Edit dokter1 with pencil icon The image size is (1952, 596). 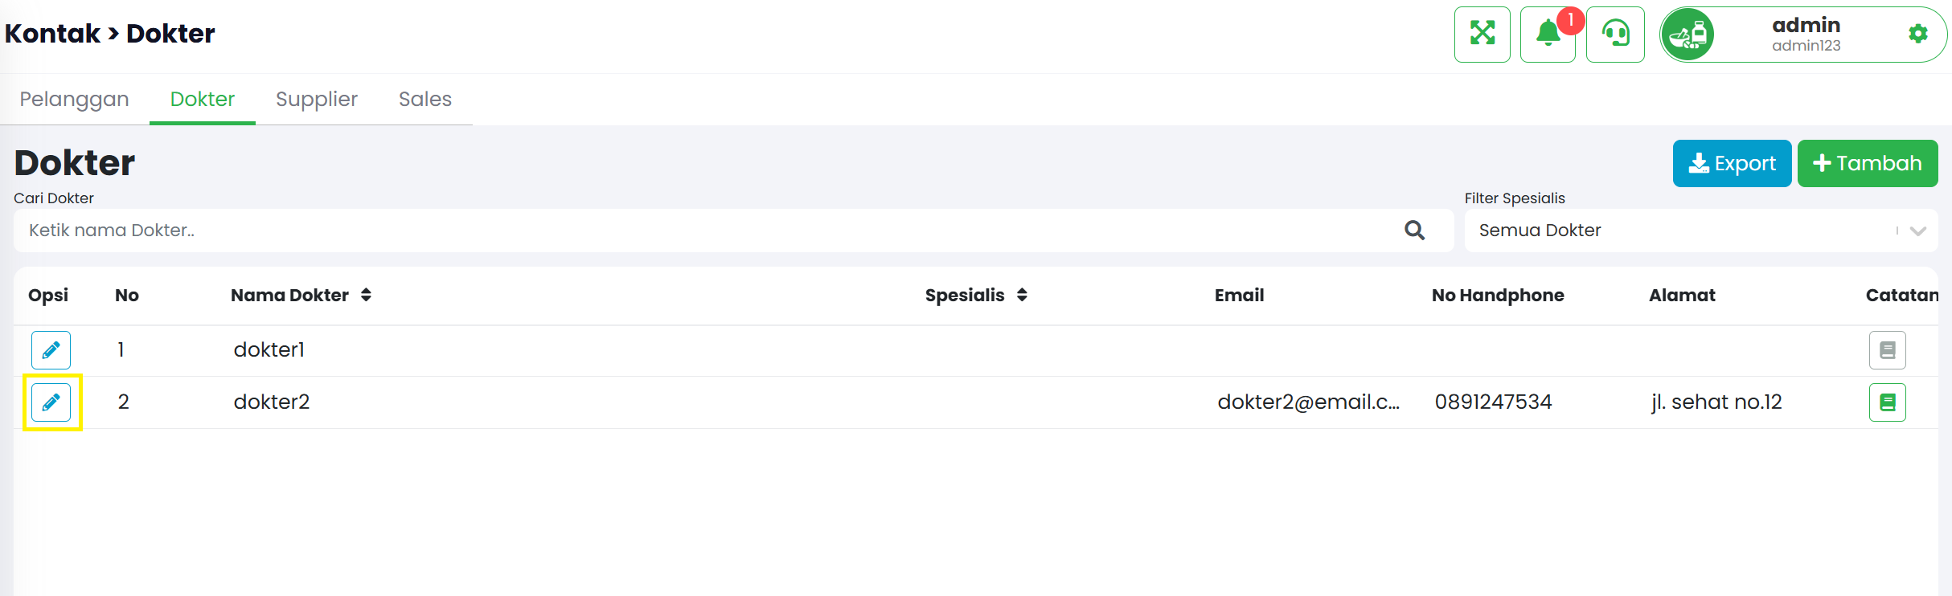[51, 349]
